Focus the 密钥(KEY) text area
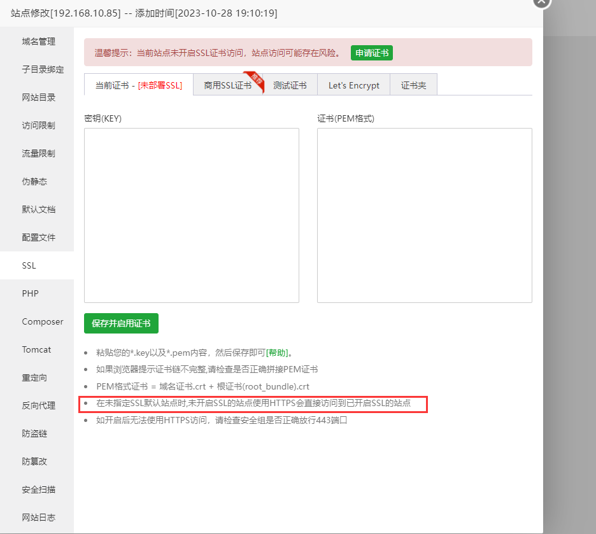The width and height of the screenshot is (596, 534). (x=192, y=215)
